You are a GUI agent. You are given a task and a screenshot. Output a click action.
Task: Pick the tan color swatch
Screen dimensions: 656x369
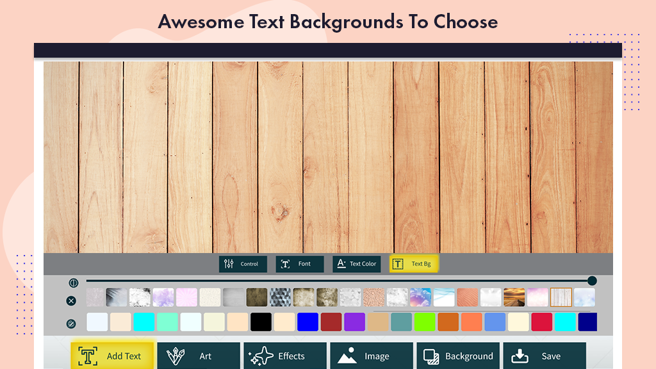tap(378, 322)
